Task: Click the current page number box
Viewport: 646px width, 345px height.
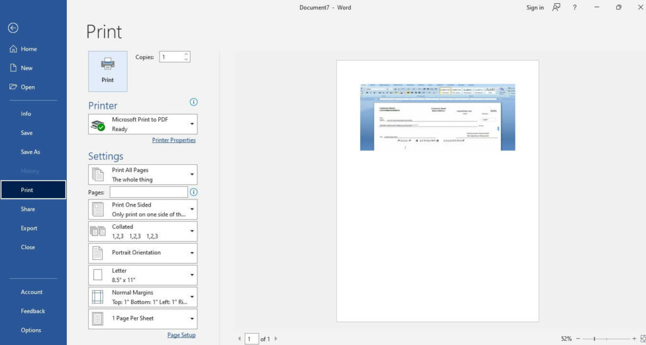Action: click(252, 339)
